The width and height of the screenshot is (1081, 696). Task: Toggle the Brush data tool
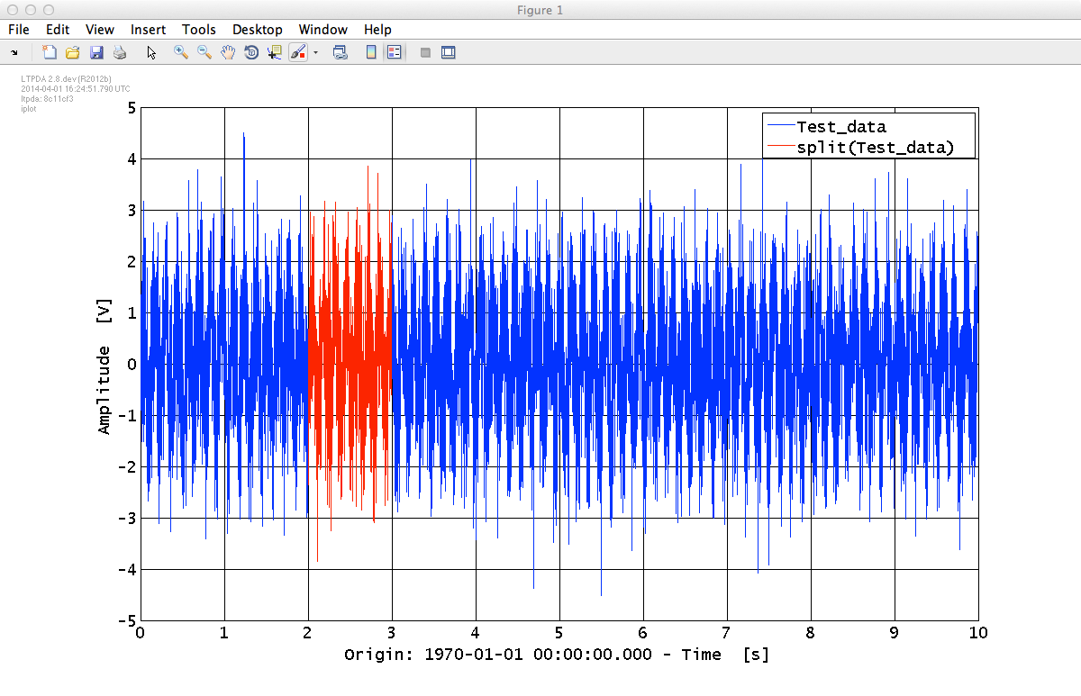pyautogui.click(x=299, y=53)
